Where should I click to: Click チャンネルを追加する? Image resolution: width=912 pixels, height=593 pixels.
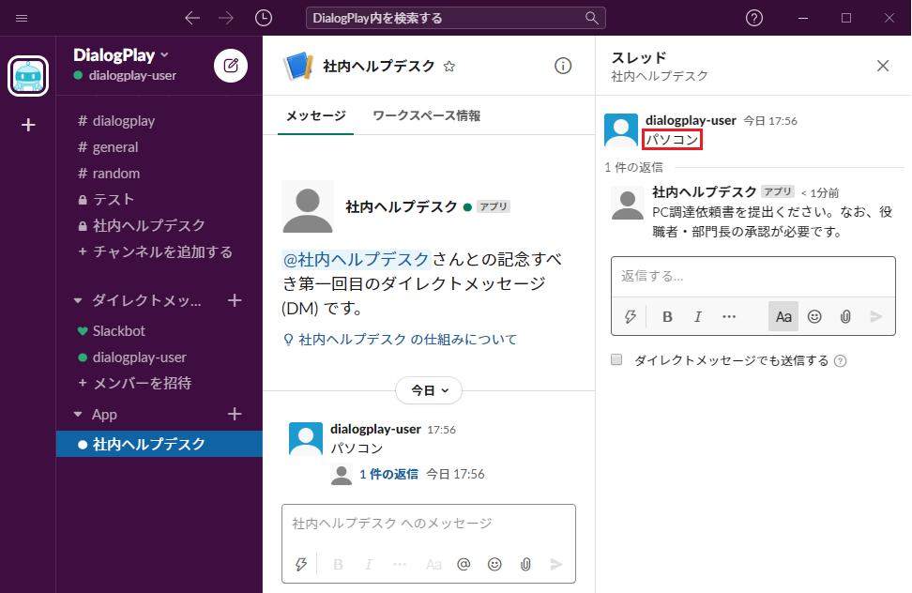160,251
